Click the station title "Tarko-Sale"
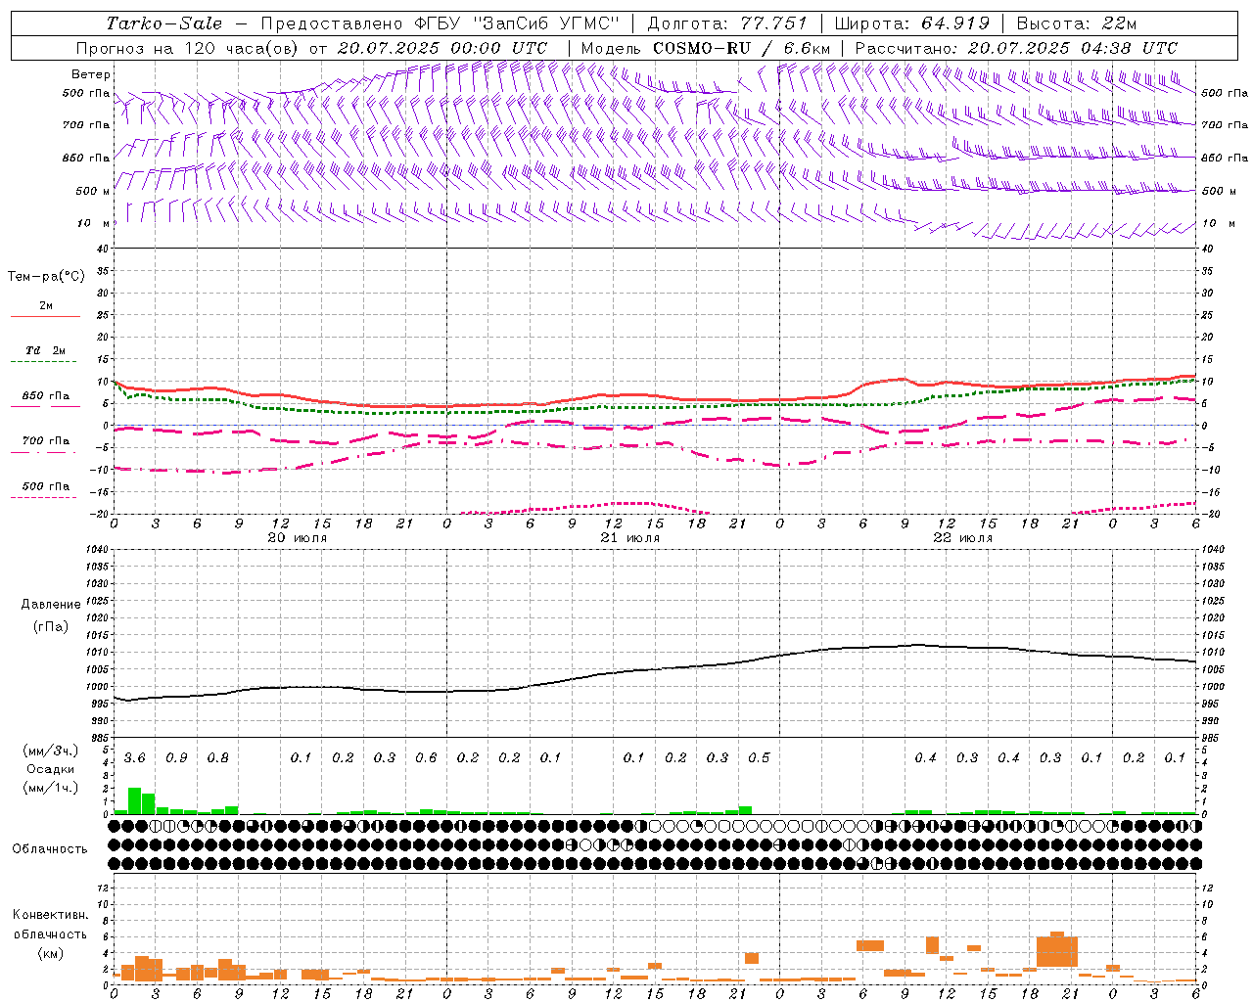This screenshot has width=1253, height=1002. click(163, 23)
